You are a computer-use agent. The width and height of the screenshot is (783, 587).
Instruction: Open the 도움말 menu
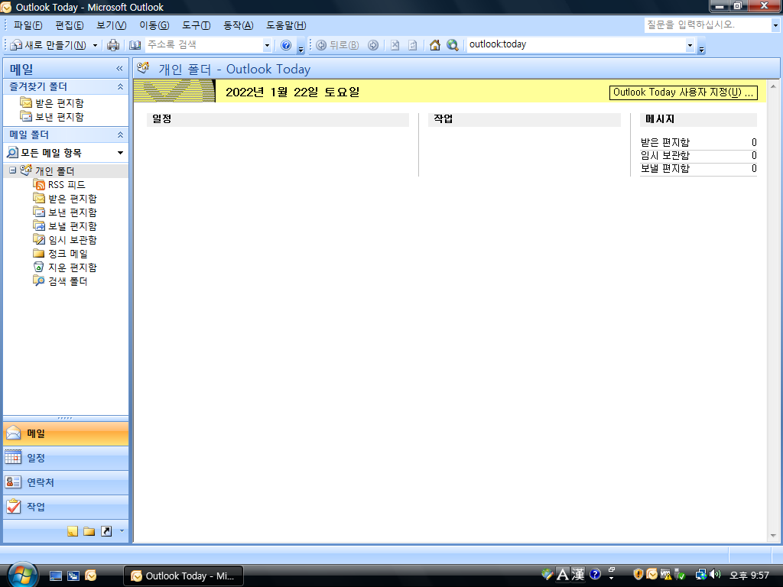click(286, 25)
